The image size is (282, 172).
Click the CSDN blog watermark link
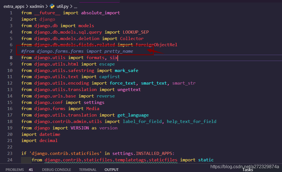245,166
